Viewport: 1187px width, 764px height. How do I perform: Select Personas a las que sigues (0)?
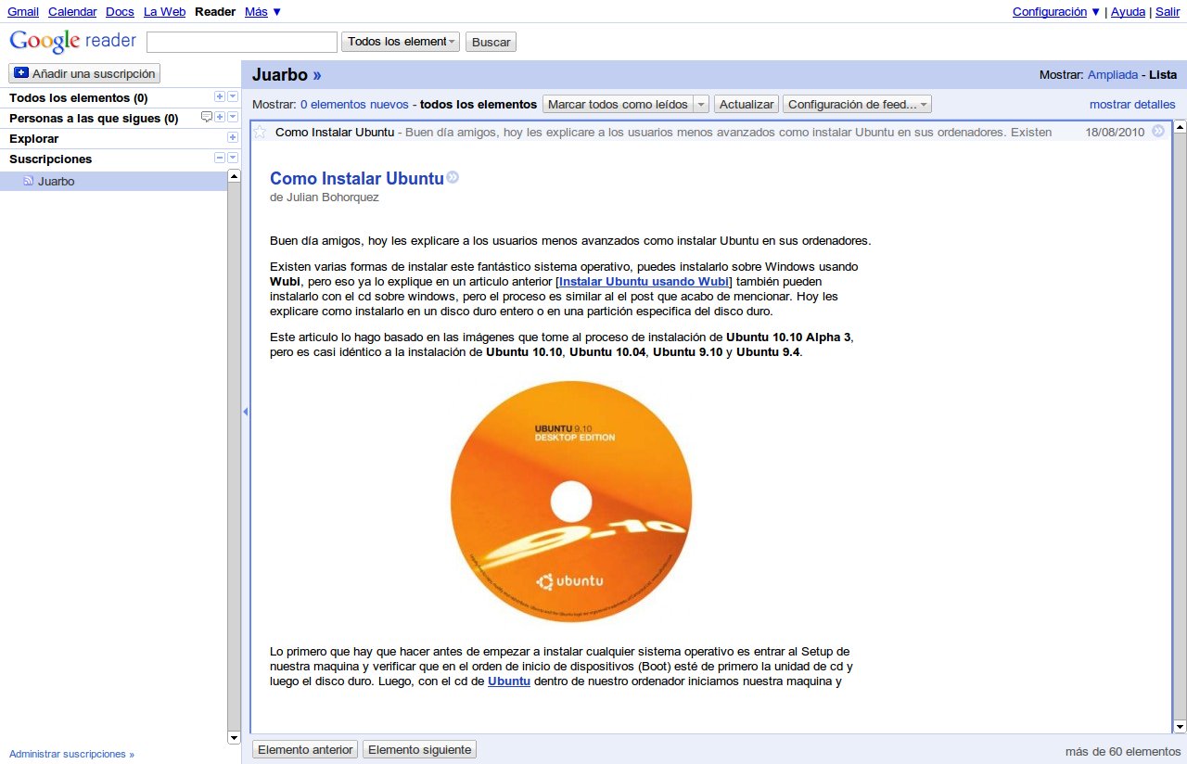click(94, 118)
